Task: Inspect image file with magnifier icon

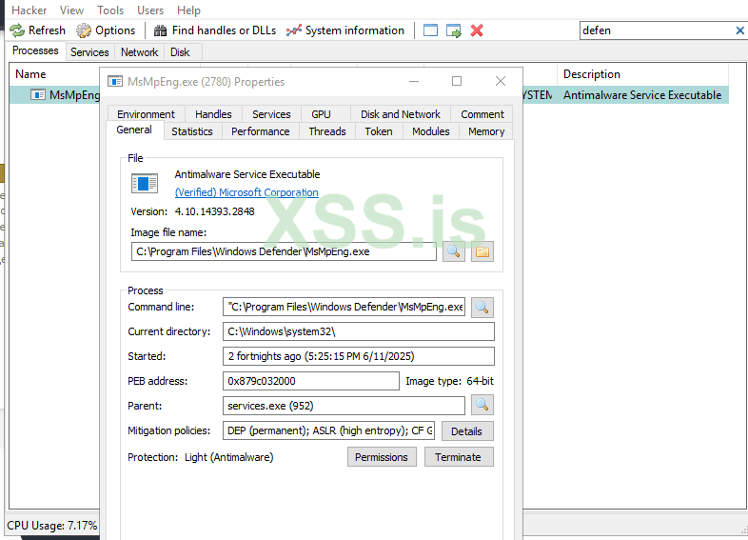Action: coord(454,251)
